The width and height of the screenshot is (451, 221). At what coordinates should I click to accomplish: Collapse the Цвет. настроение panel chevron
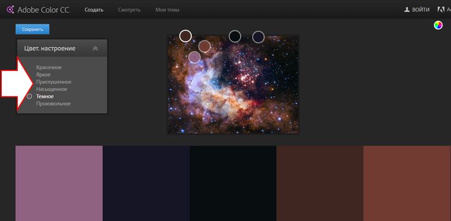(x=96, y=48)
